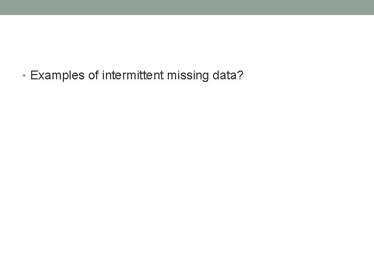Screen dimensions: 374x280
Task: Click the word "data?" at line end
Action: click(227, 77)
